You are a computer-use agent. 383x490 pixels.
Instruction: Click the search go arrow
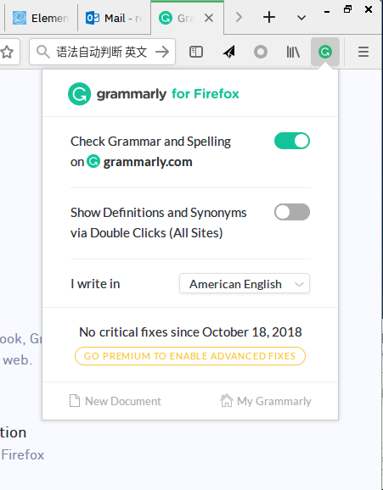click(x=162, y=52)
